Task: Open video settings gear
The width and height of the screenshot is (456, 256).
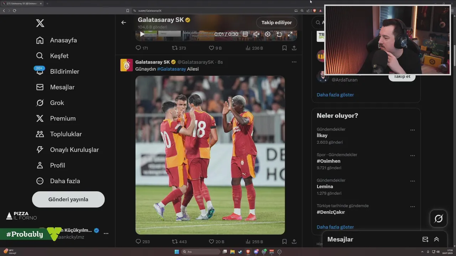Action: (x=268, y=34)
